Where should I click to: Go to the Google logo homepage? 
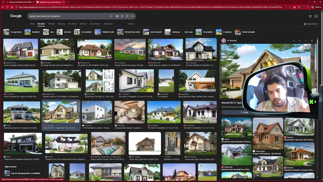[x=16, y=16]
